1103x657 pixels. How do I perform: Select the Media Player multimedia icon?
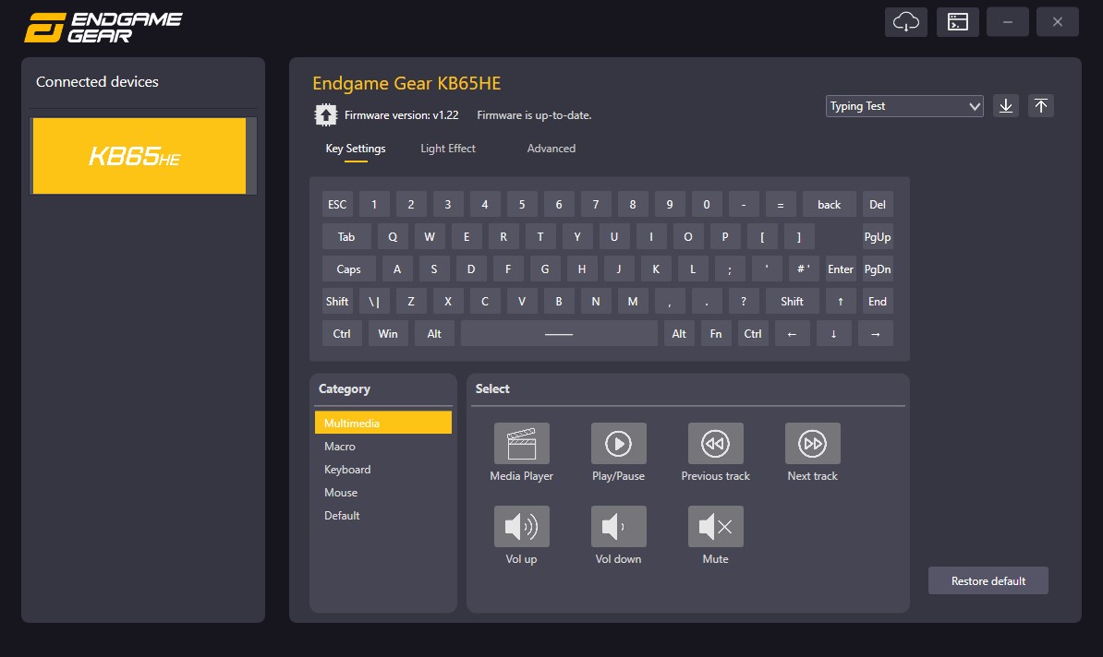(521, 444)
